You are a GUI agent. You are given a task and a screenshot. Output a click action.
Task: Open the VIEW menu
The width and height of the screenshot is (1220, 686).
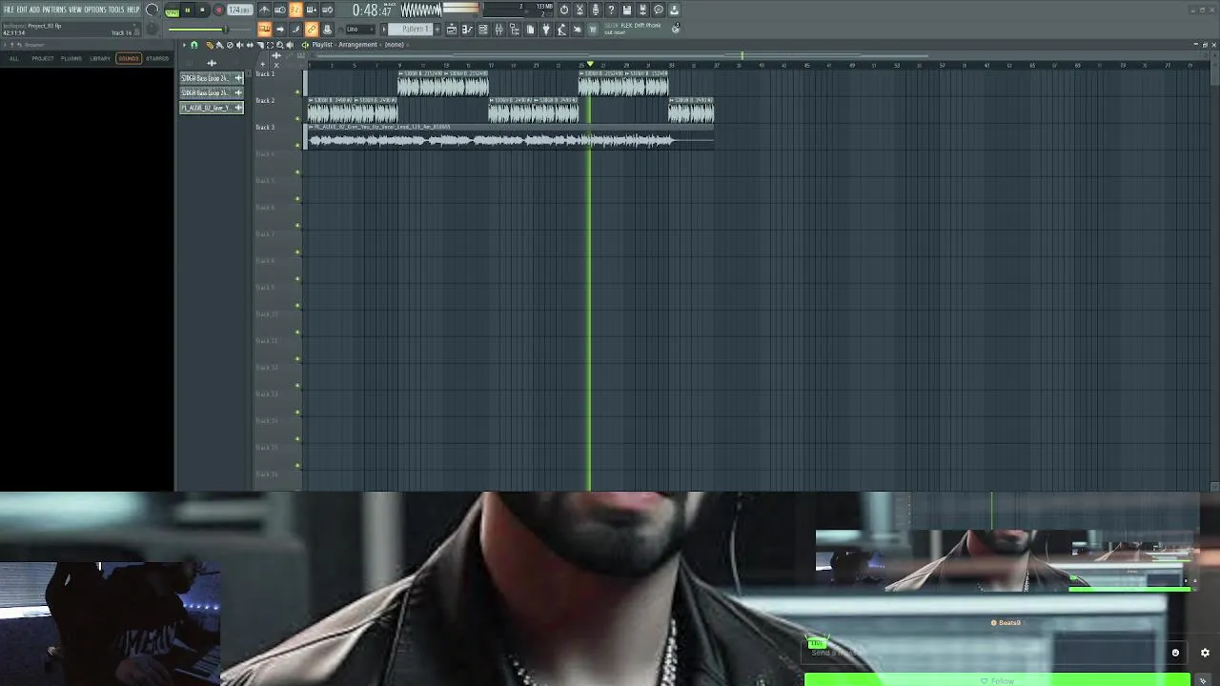pyautogui.click(x=75, y=10)
